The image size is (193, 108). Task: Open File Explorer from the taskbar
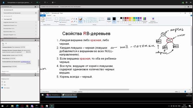(12, 106)
